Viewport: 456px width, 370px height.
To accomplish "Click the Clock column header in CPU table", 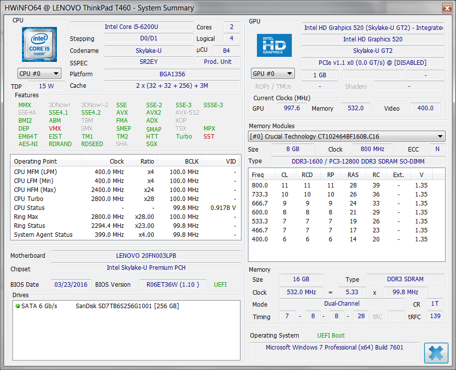I will pos(104,161).
